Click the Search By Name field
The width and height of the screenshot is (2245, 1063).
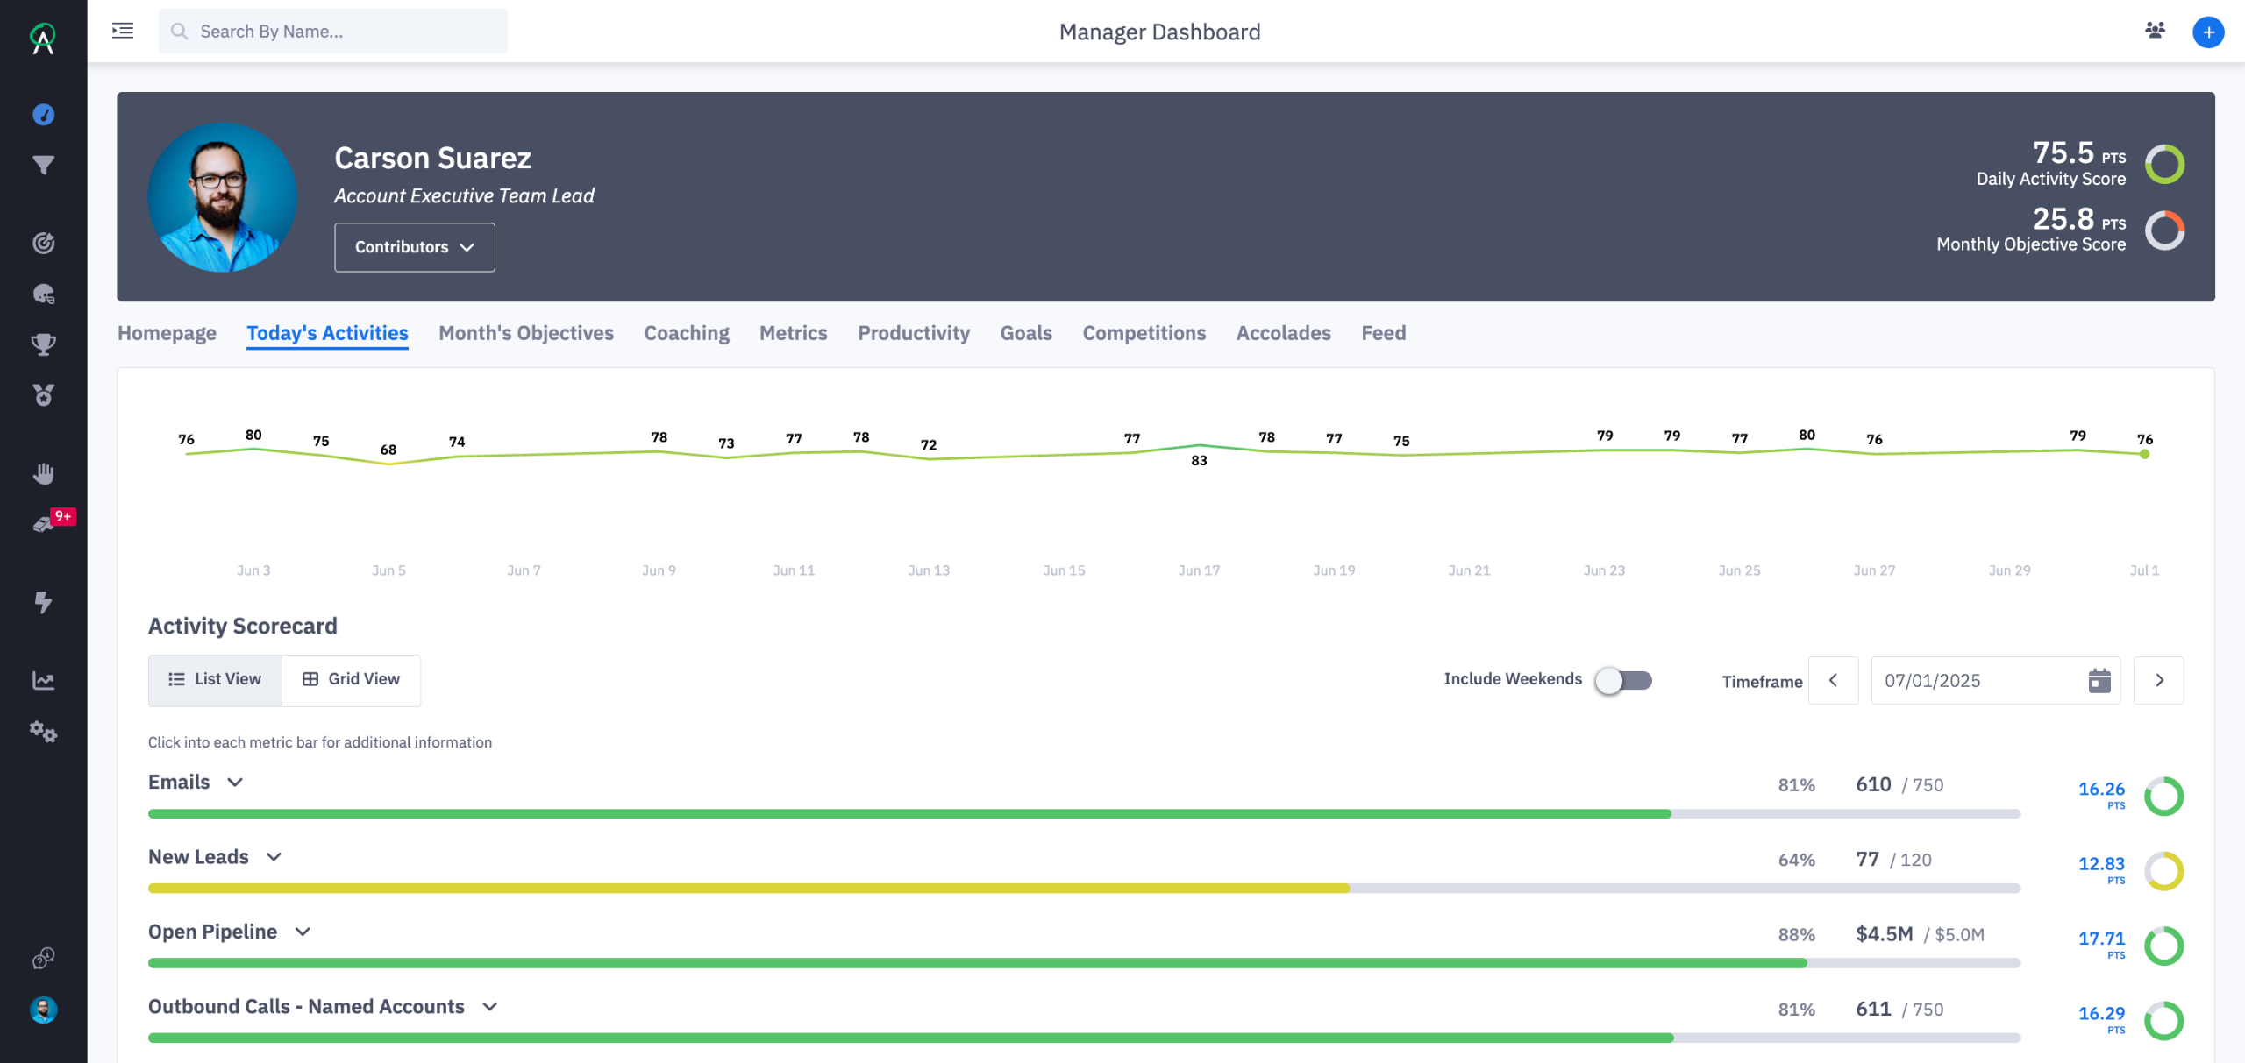[x=333, y=32]
